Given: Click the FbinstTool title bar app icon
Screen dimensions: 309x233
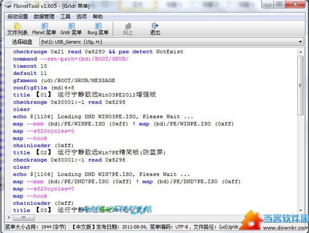Looking at the screenshot, I should 8,6.
